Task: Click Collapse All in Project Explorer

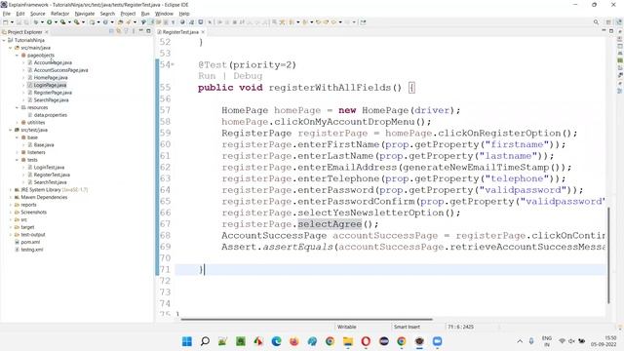Action: tap(111, 31)
